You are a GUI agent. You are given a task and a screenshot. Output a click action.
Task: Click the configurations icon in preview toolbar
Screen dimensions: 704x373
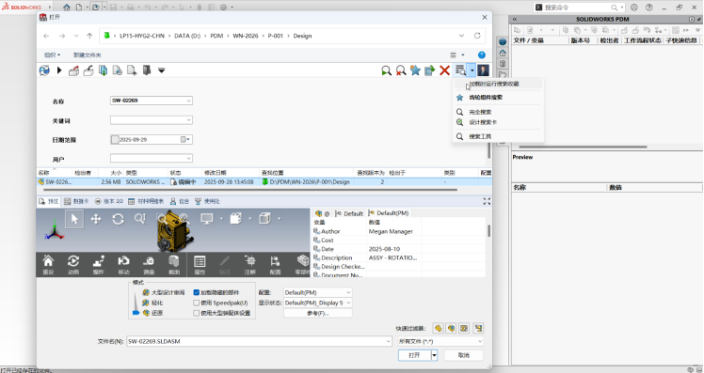[275, 265]
